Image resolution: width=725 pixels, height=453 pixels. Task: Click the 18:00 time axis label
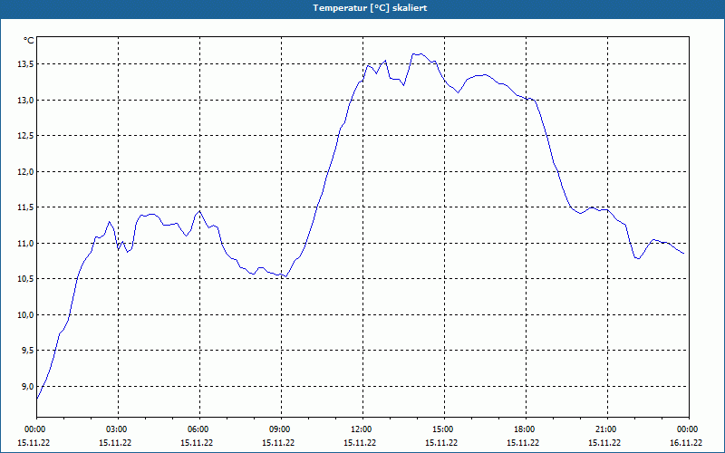[x=526, y=429]
